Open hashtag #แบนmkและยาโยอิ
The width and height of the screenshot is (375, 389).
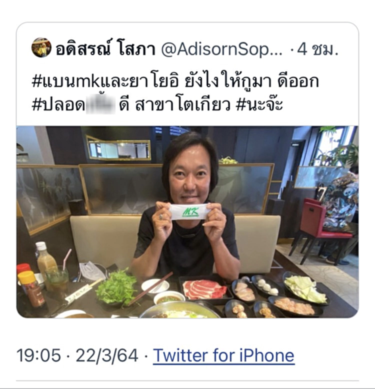pos(105,82)
